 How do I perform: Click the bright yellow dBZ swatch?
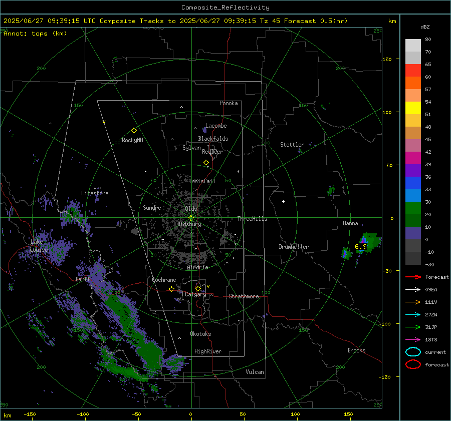point(413,108)
